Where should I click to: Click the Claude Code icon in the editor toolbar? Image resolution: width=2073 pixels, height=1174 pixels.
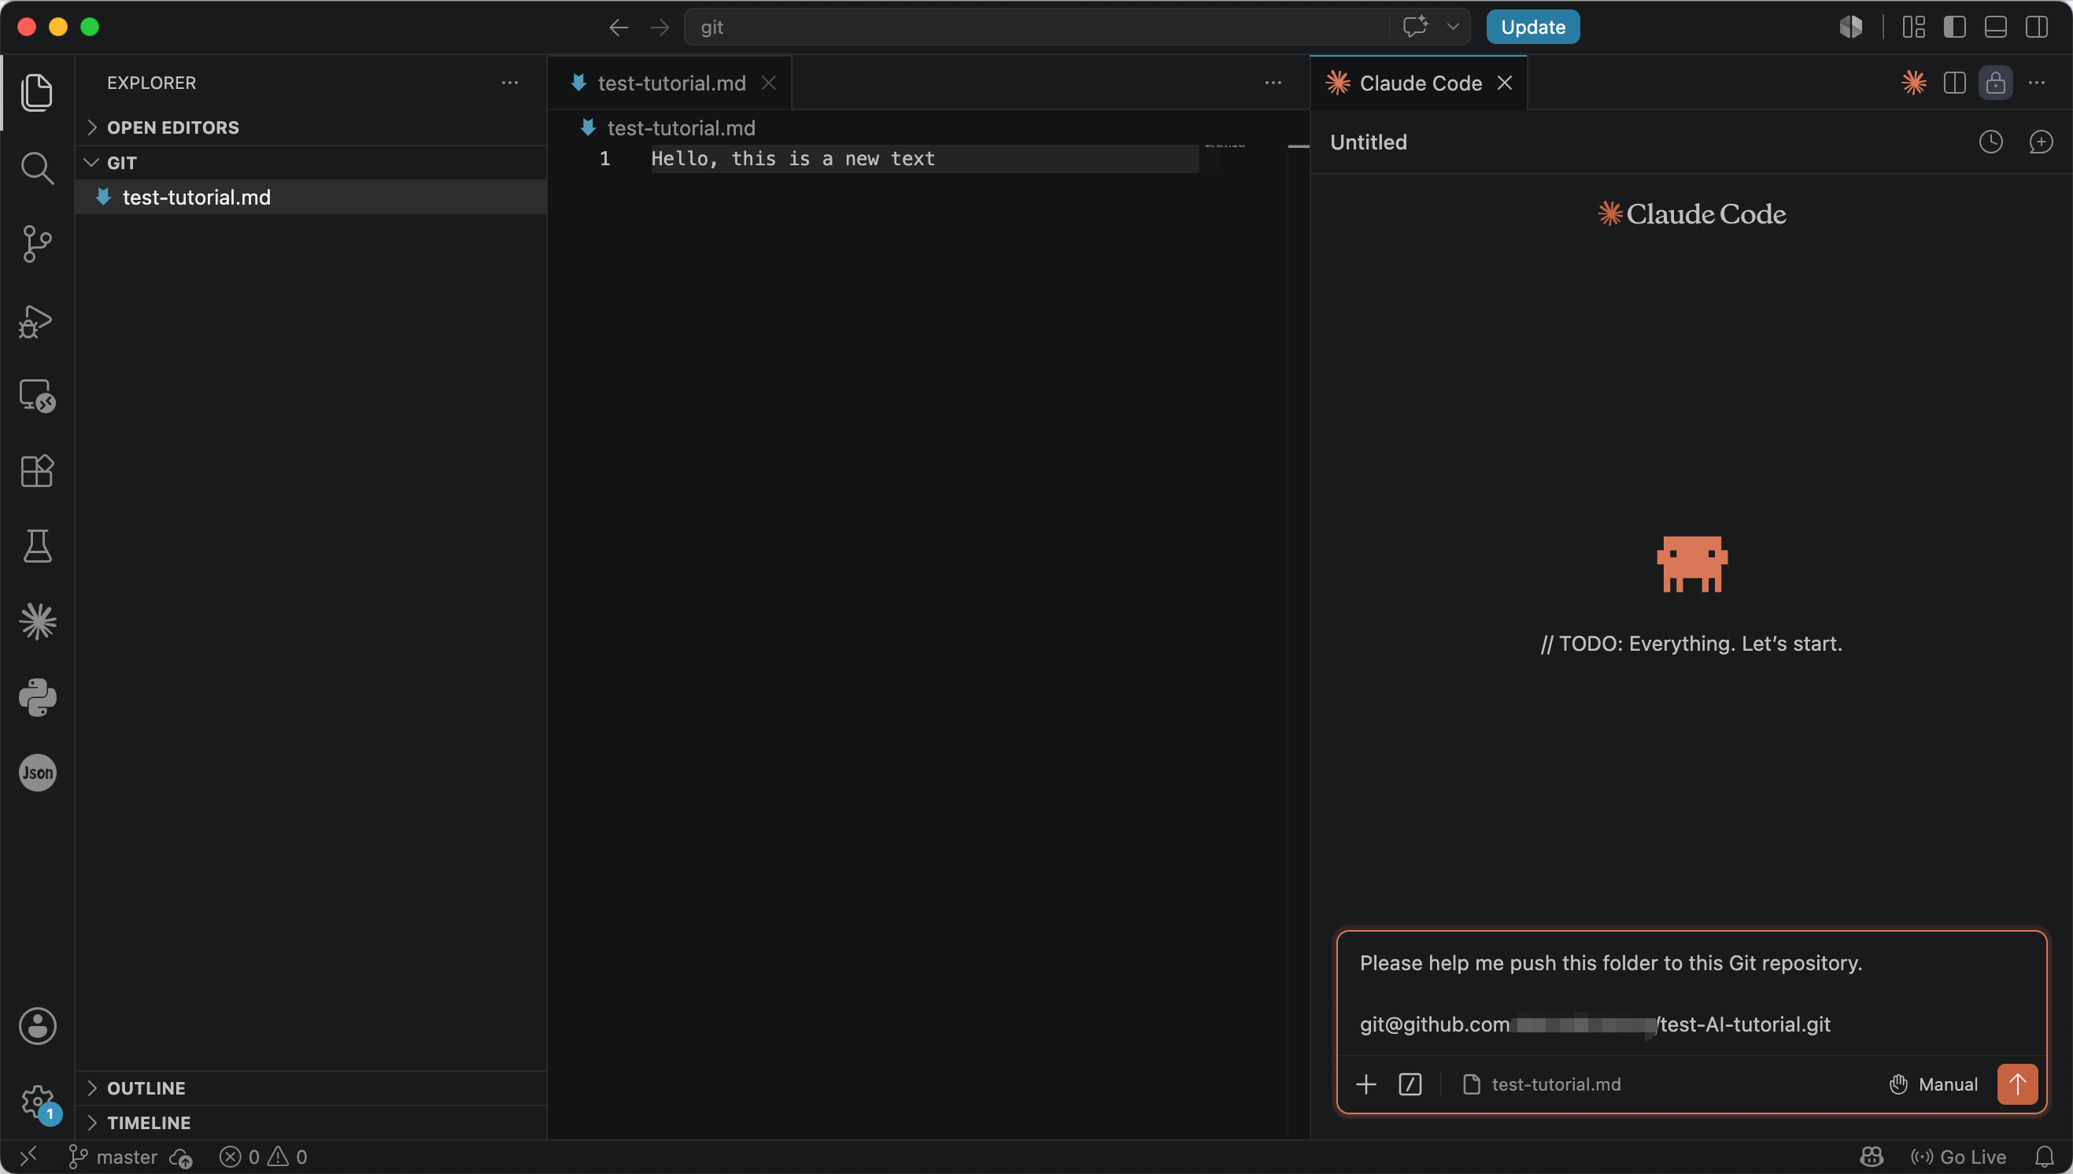[1913, 83]
